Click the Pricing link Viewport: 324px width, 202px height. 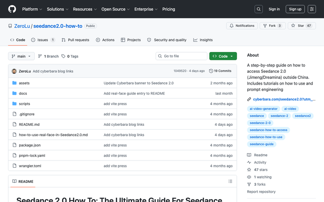[x=169, y=9]
